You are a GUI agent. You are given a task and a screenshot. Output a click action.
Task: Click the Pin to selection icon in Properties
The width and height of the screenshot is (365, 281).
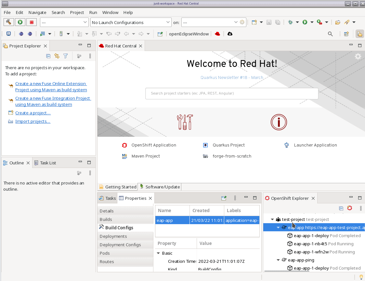(x=224, y=198)
